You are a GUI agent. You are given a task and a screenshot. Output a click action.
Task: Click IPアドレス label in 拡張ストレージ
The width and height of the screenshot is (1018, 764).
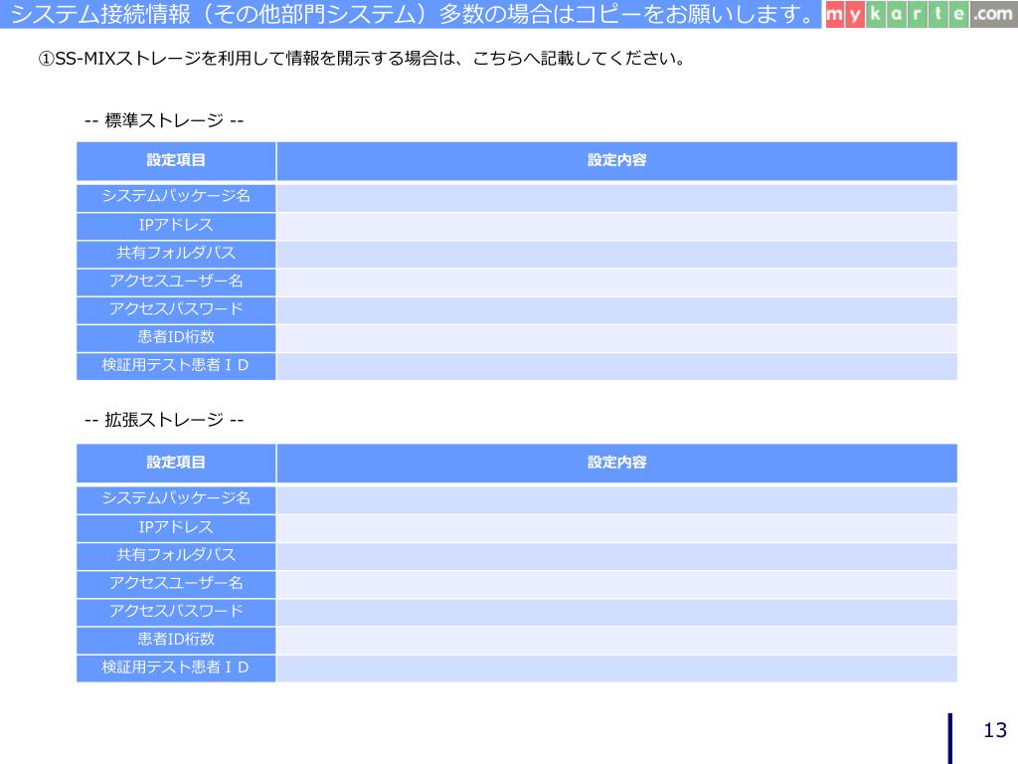click(176, 528)
